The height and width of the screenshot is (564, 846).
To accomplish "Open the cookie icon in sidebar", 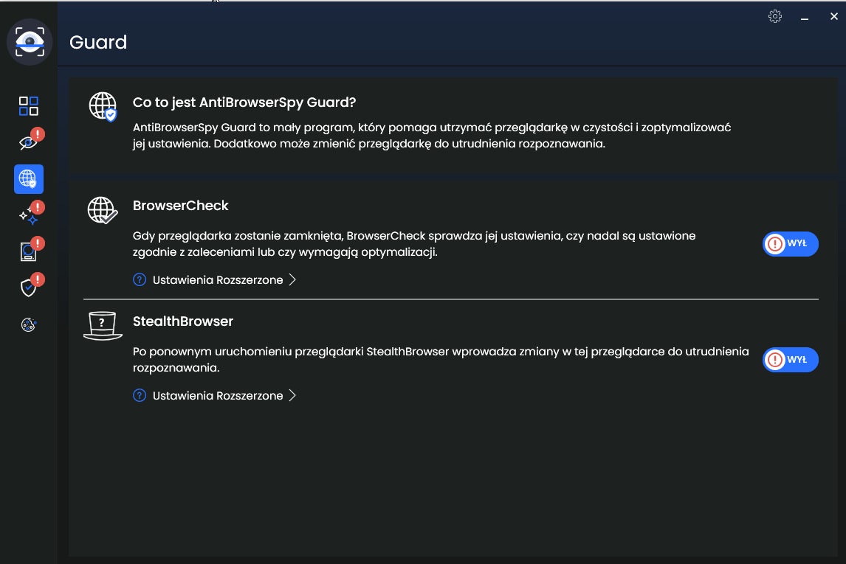I will (29, 325).
